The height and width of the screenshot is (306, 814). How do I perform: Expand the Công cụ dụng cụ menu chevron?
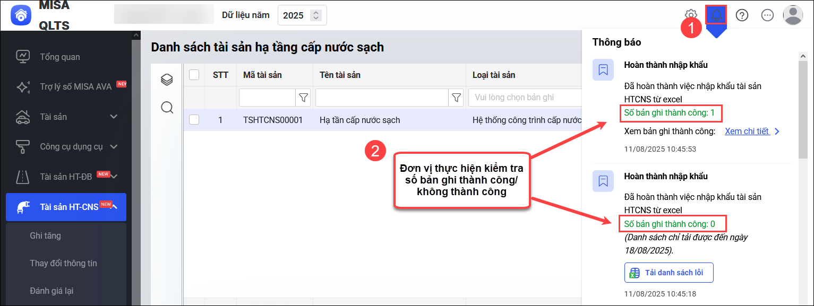tap(114, 146)
